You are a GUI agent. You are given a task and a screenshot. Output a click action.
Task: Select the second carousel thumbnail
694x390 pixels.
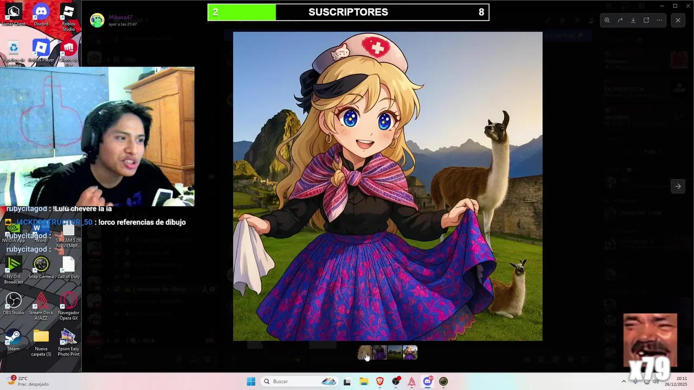[380, 353]
